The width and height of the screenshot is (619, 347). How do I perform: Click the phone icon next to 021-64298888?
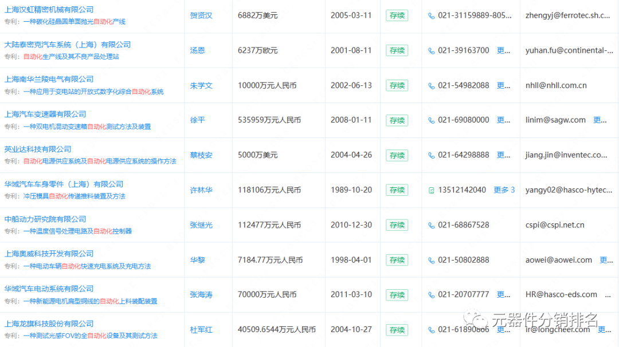click(432, 155)
